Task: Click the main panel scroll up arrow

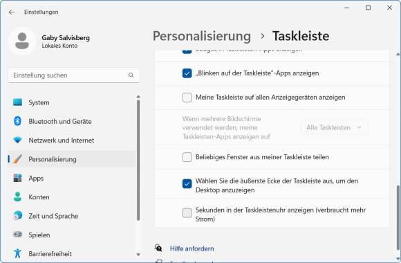Action: [398, 54]
